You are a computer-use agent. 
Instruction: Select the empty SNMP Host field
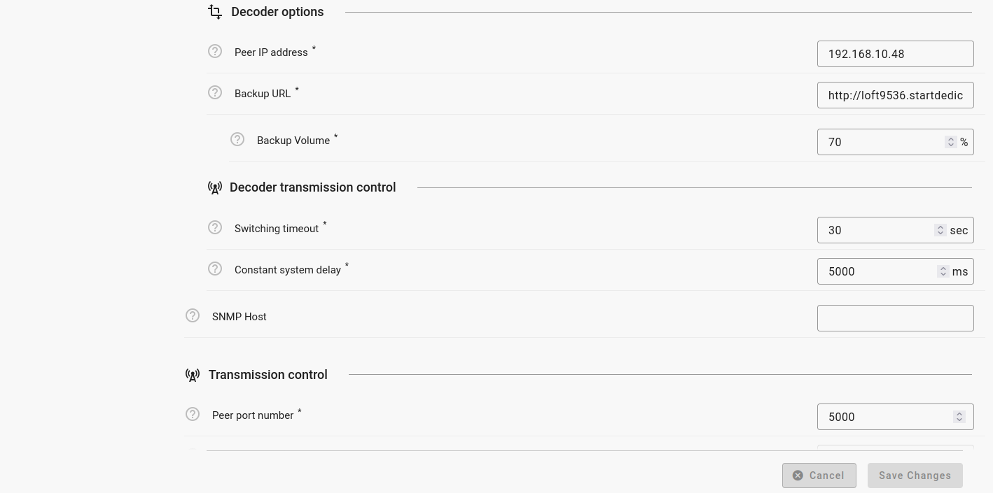tap(895, 318)
